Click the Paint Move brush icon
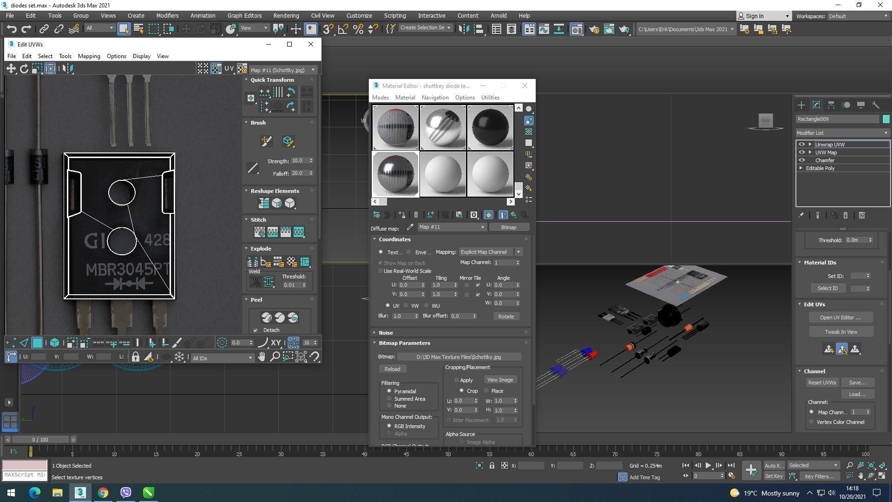Screen dimensions: 892x502 (266, 141)
